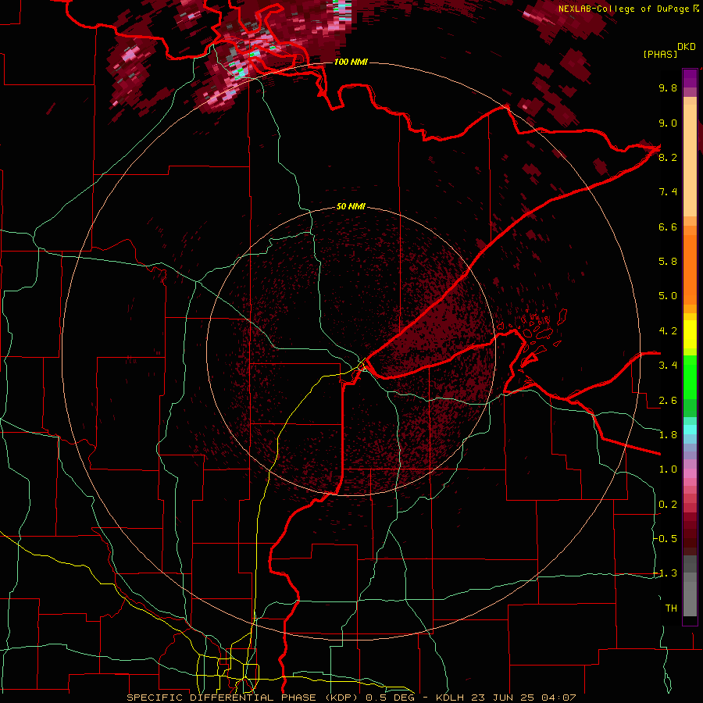Pick the 6.6 scale value
This screenshot has width=703, height=703.
coord(668,227)
